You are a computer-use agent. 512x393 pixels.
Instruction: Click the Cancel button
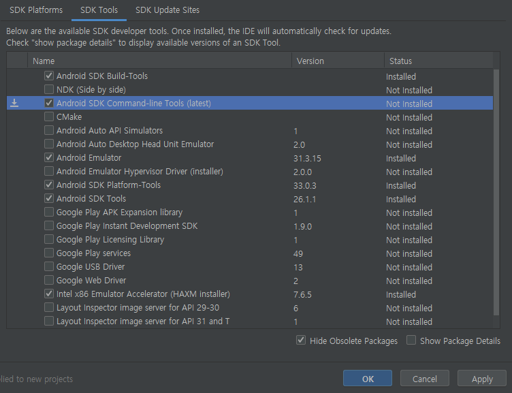pyautogui.click(x=424, y=379)
